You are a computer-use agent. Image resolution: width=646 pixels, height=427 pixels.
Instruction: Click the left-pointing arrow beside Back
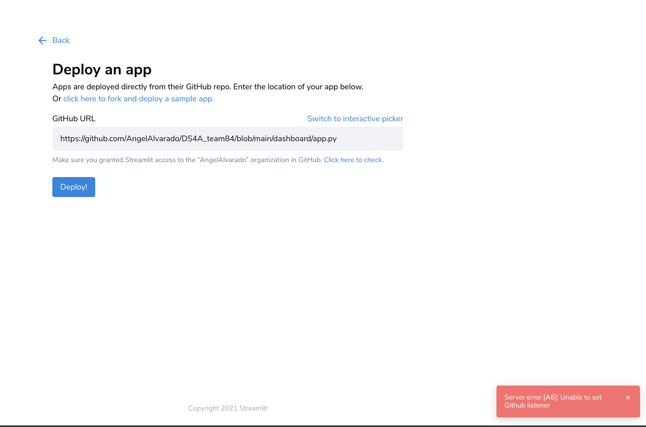click(x=42, y=40)
